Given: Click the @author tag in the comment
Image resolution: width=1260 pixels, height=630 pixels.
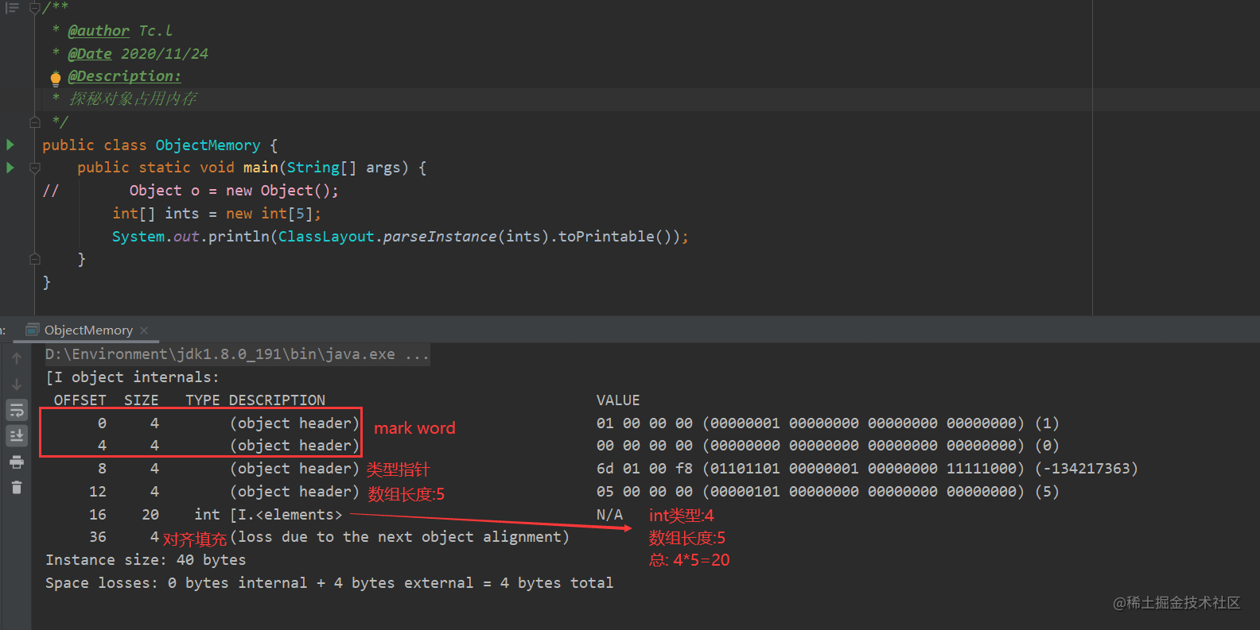Looking at the screenshot, I should 99,31.
